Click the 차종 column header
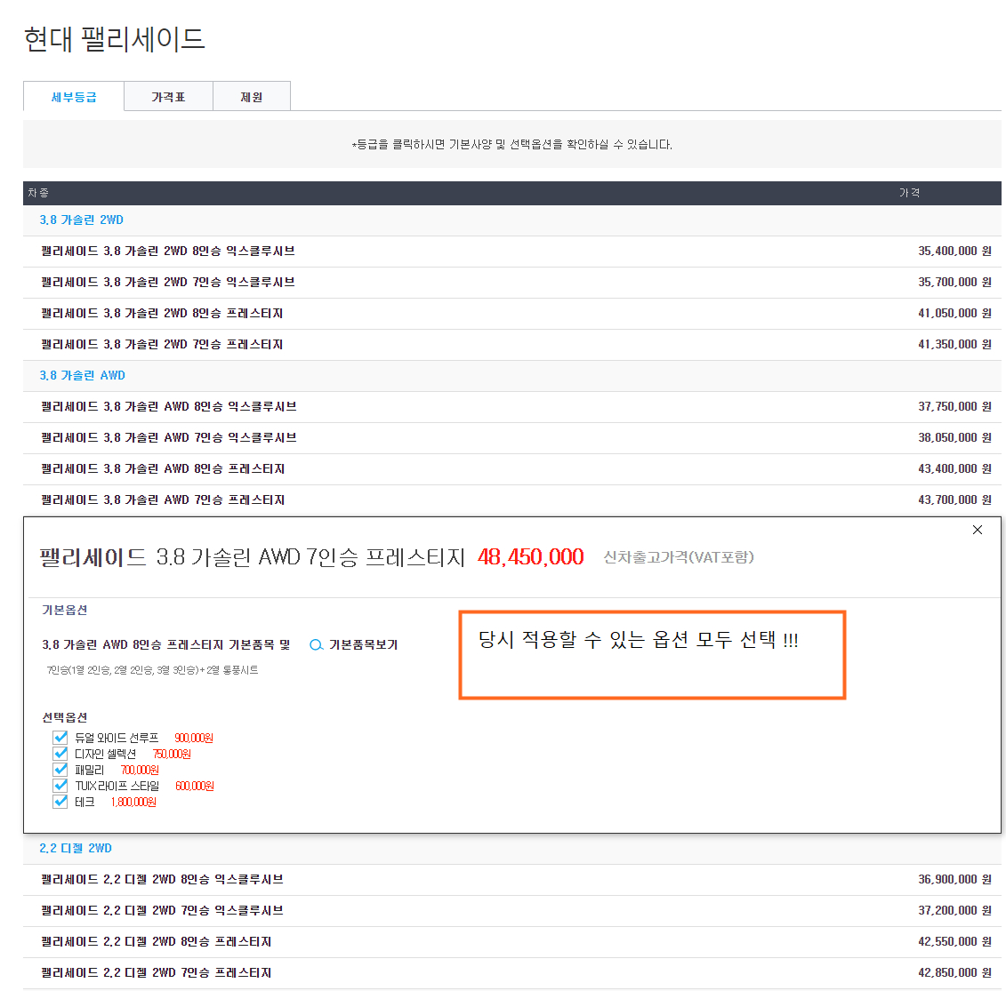This screenshot has height=991, width=1006. 38,193
